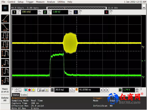This screenshot has height=110, width=147.
Task: Click the horizontal position right arrow
Action: click(x=107, y=90)
